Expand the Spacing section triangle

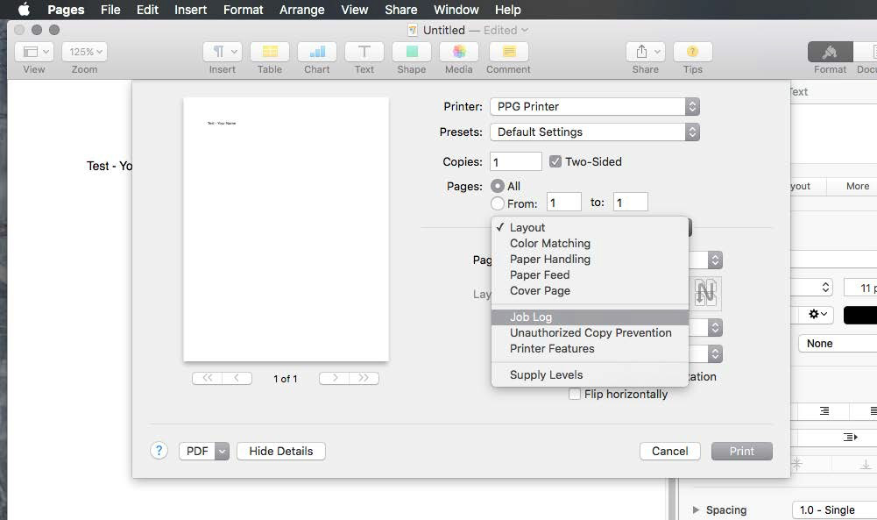coord(696,510)
